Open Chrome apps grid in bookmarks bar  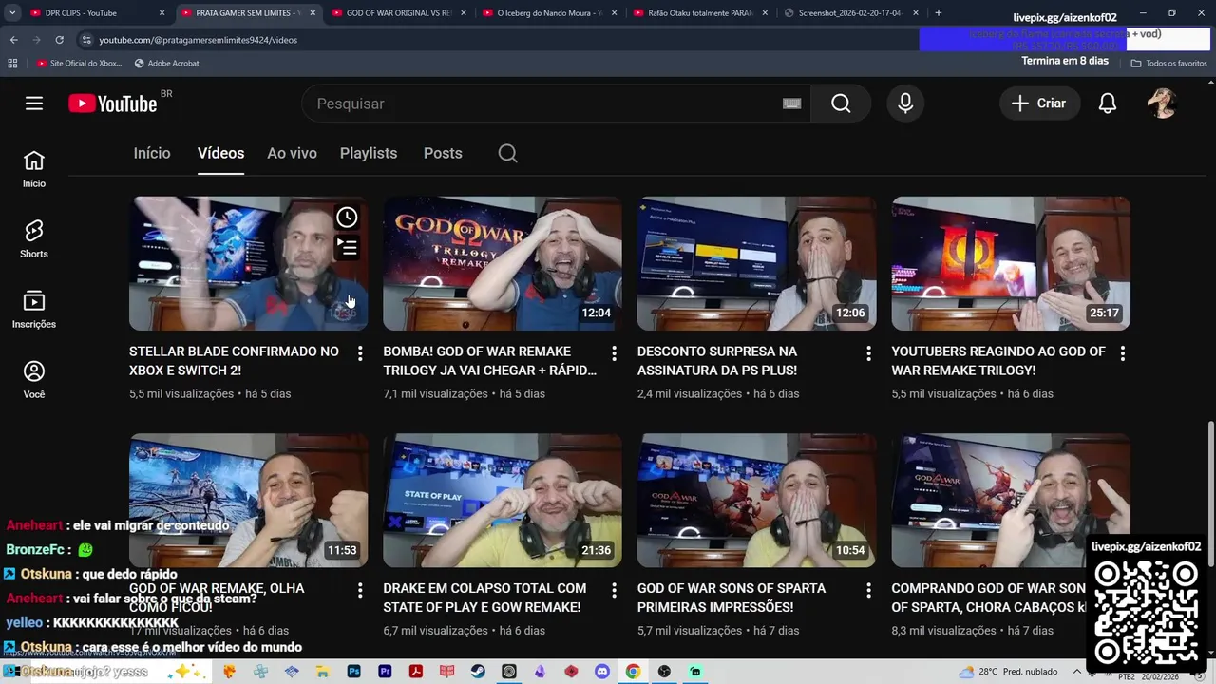click(12, 63)
